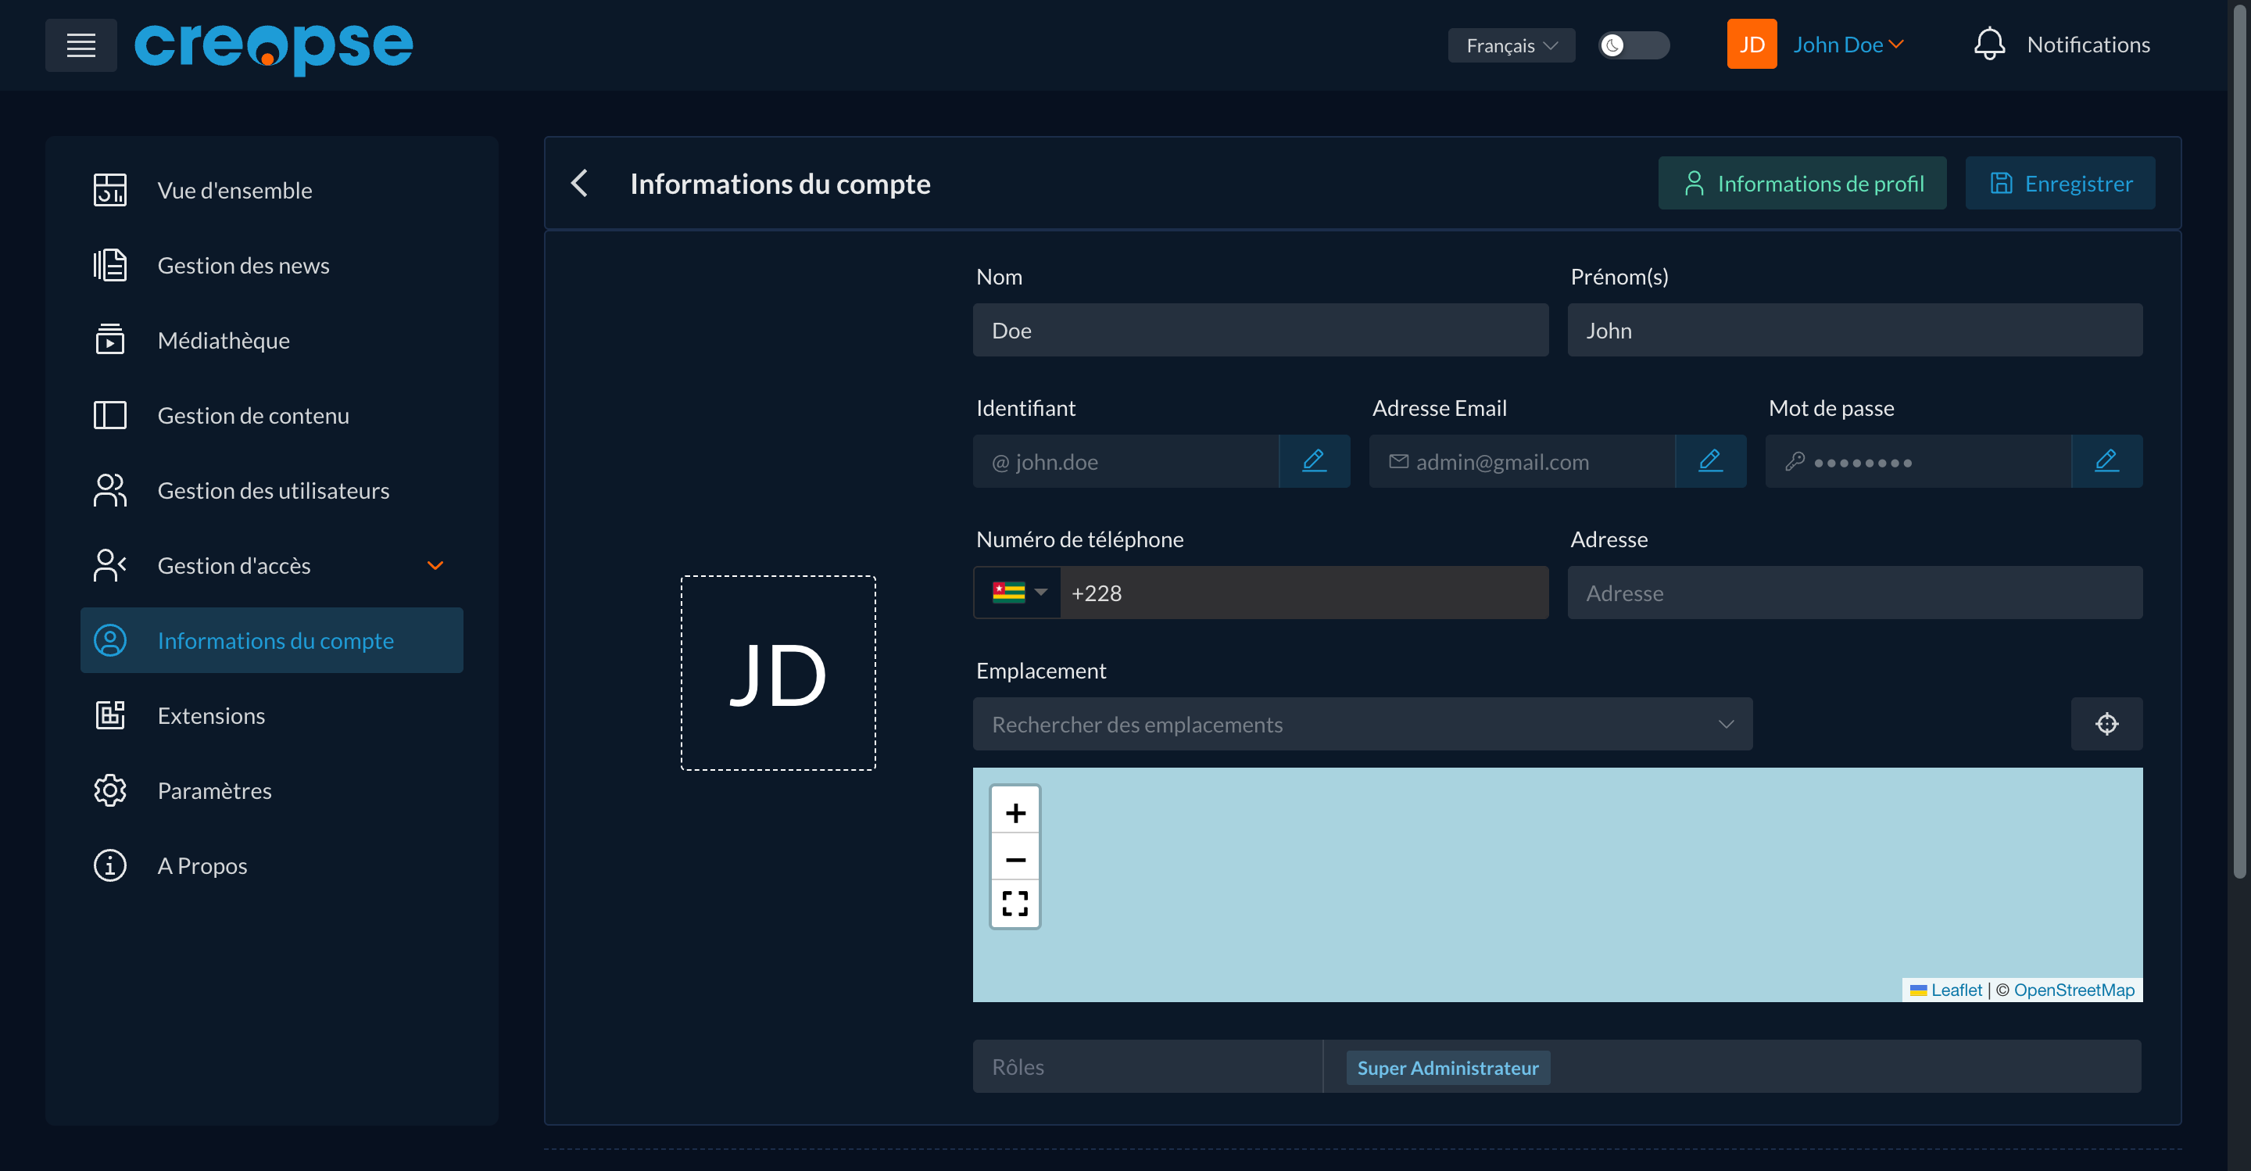Toggle the dark mode switch
This screenshot has height=1171, width=2251.
[x=1634, y=45]
